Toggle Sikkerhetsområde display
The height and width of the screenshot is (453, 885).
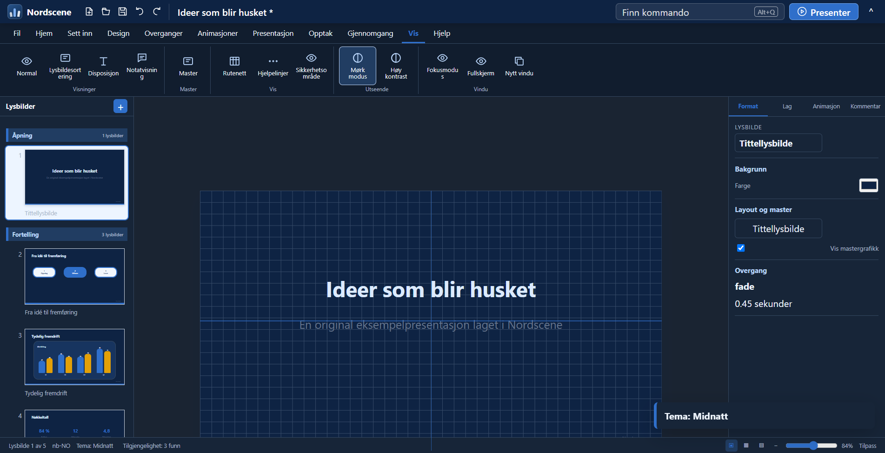pos(311,67)
